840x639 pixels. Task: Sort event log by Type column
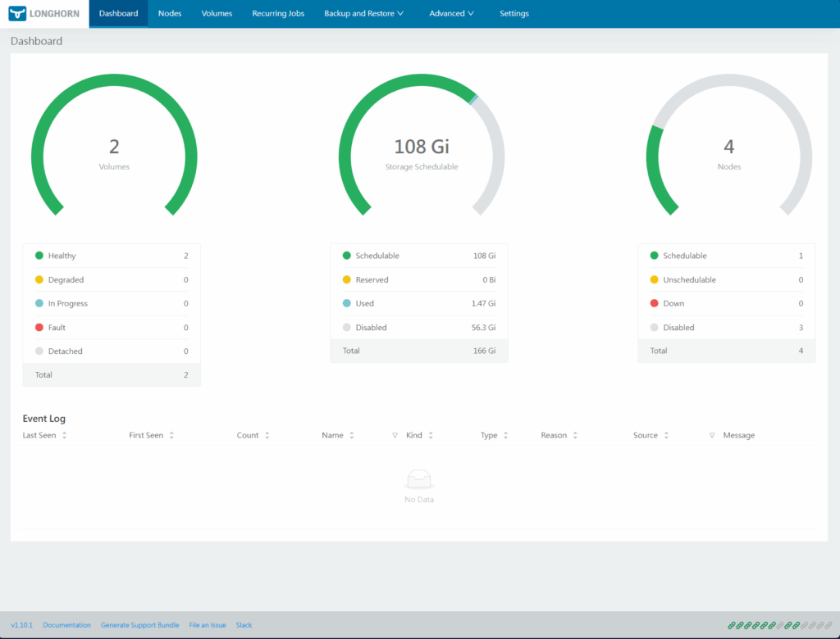point(505,435)
